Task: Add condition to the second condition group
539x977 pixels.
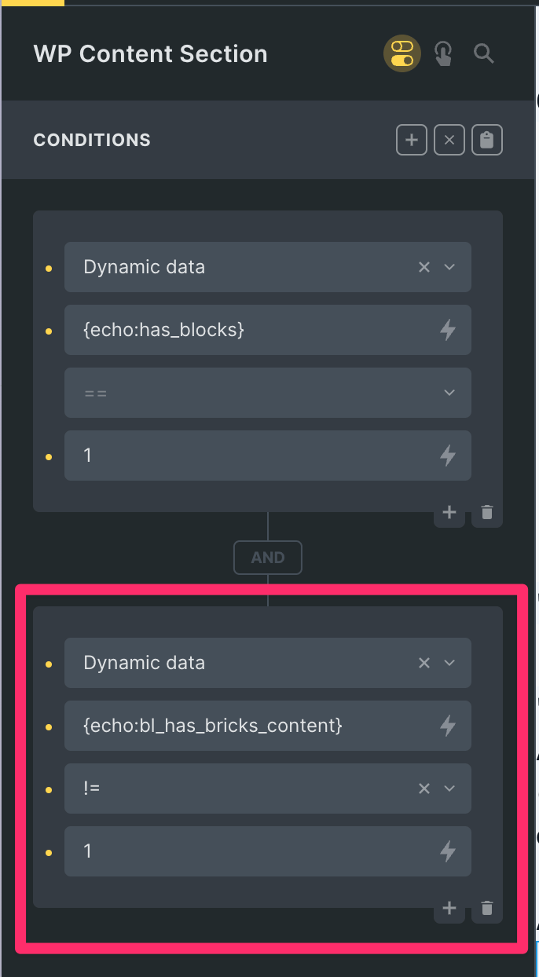Action: point(449,909)
